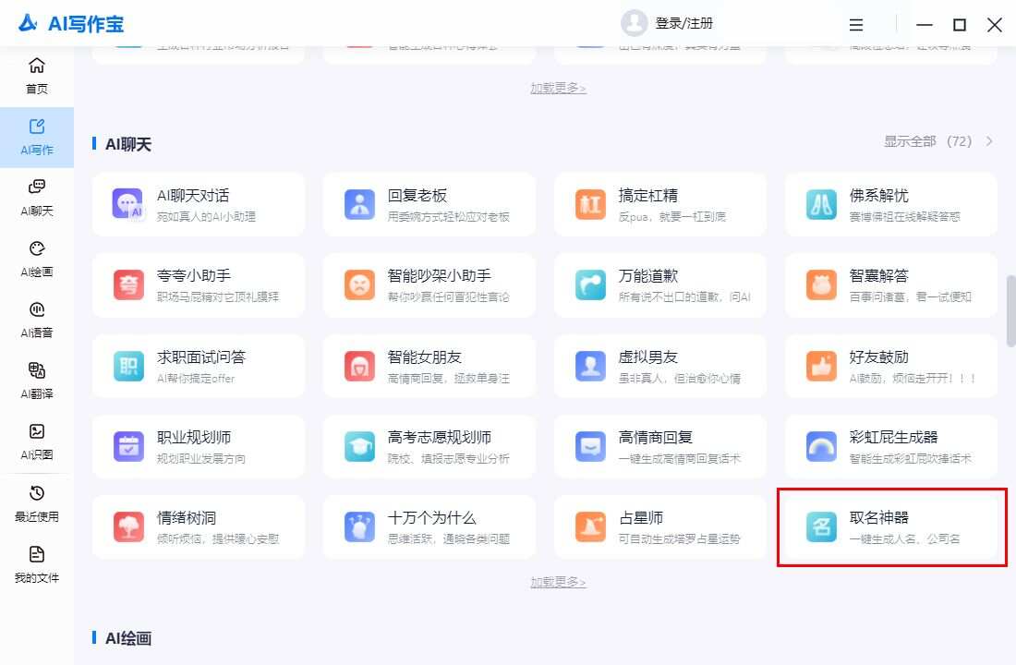Open AI语音 from the sidebar
The image size is (1016, 665).
tap(37, 319)
